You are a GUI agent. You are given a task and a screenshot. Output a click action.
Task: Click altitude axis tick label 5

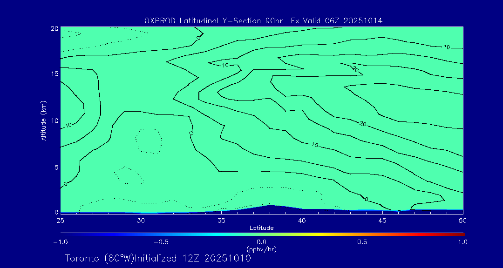click(x=56, y=167)
